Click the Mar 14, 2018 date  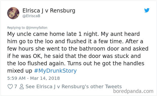pos(45,78)
